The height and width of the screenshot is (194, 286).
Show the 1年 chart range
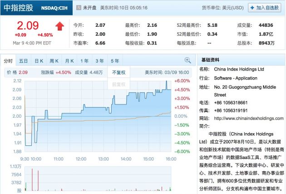(x=84, y=61)
